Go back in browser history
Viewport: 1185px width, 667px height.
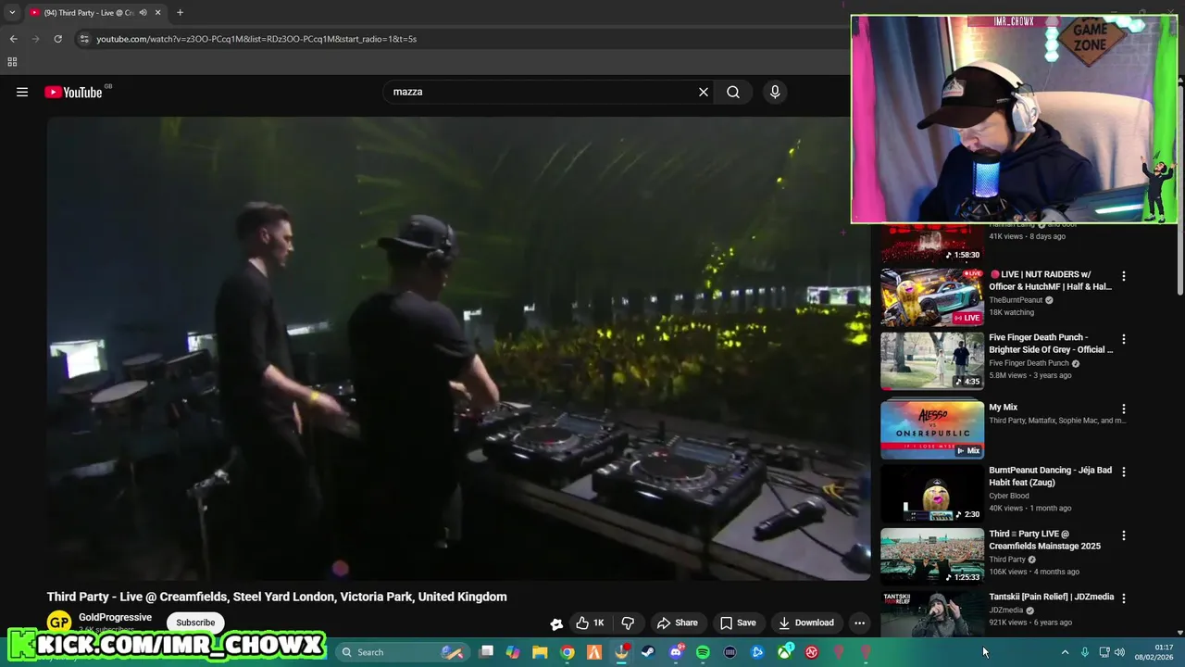13,39
